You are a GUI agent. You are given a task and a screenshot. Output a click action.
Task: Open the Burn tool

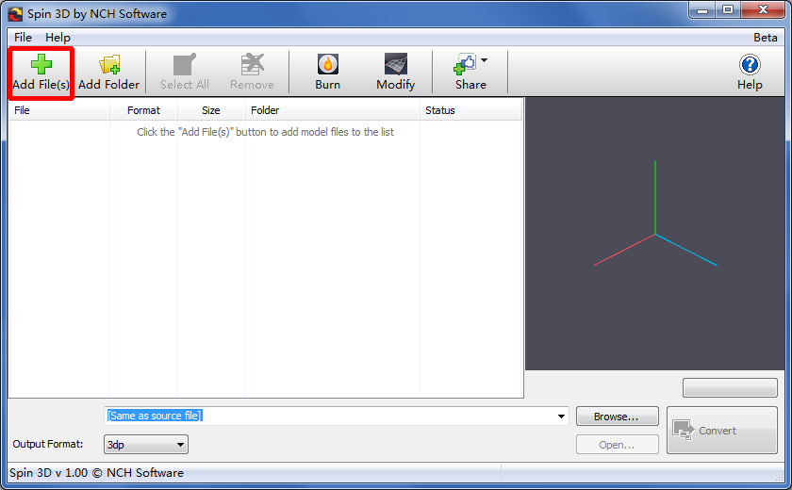pos(328,73)
